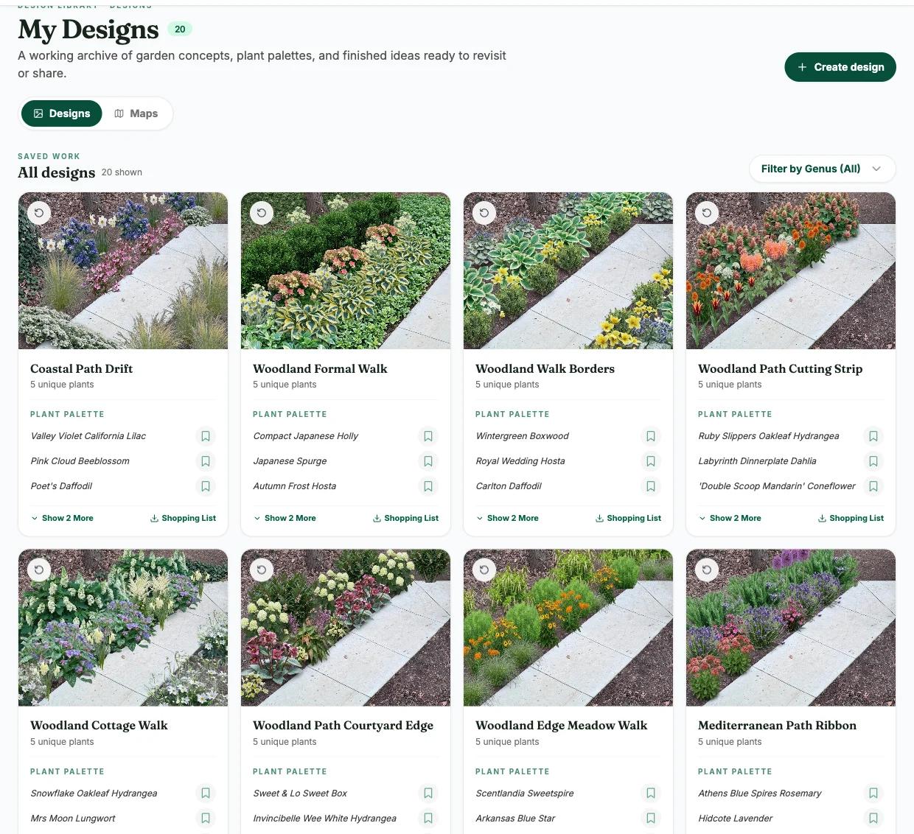This screenshot has height=834, width=914.
Task: Click the regenerate icon on Woodland Formal Walk image
Action: 262,213
